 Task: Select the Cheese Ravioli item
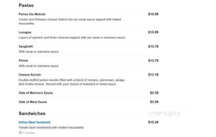point(30,75)
